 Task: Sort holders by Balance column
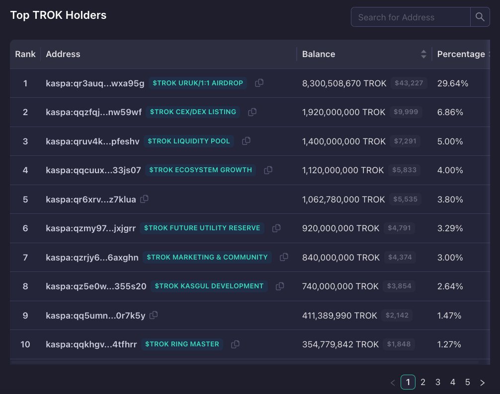[x=423, y=54]
